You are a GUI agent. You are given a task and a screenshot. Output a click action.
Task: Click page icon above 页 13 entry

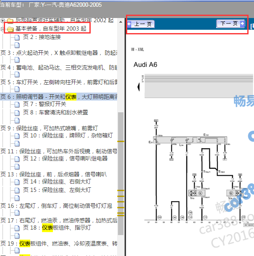click(x=17, y=166)
